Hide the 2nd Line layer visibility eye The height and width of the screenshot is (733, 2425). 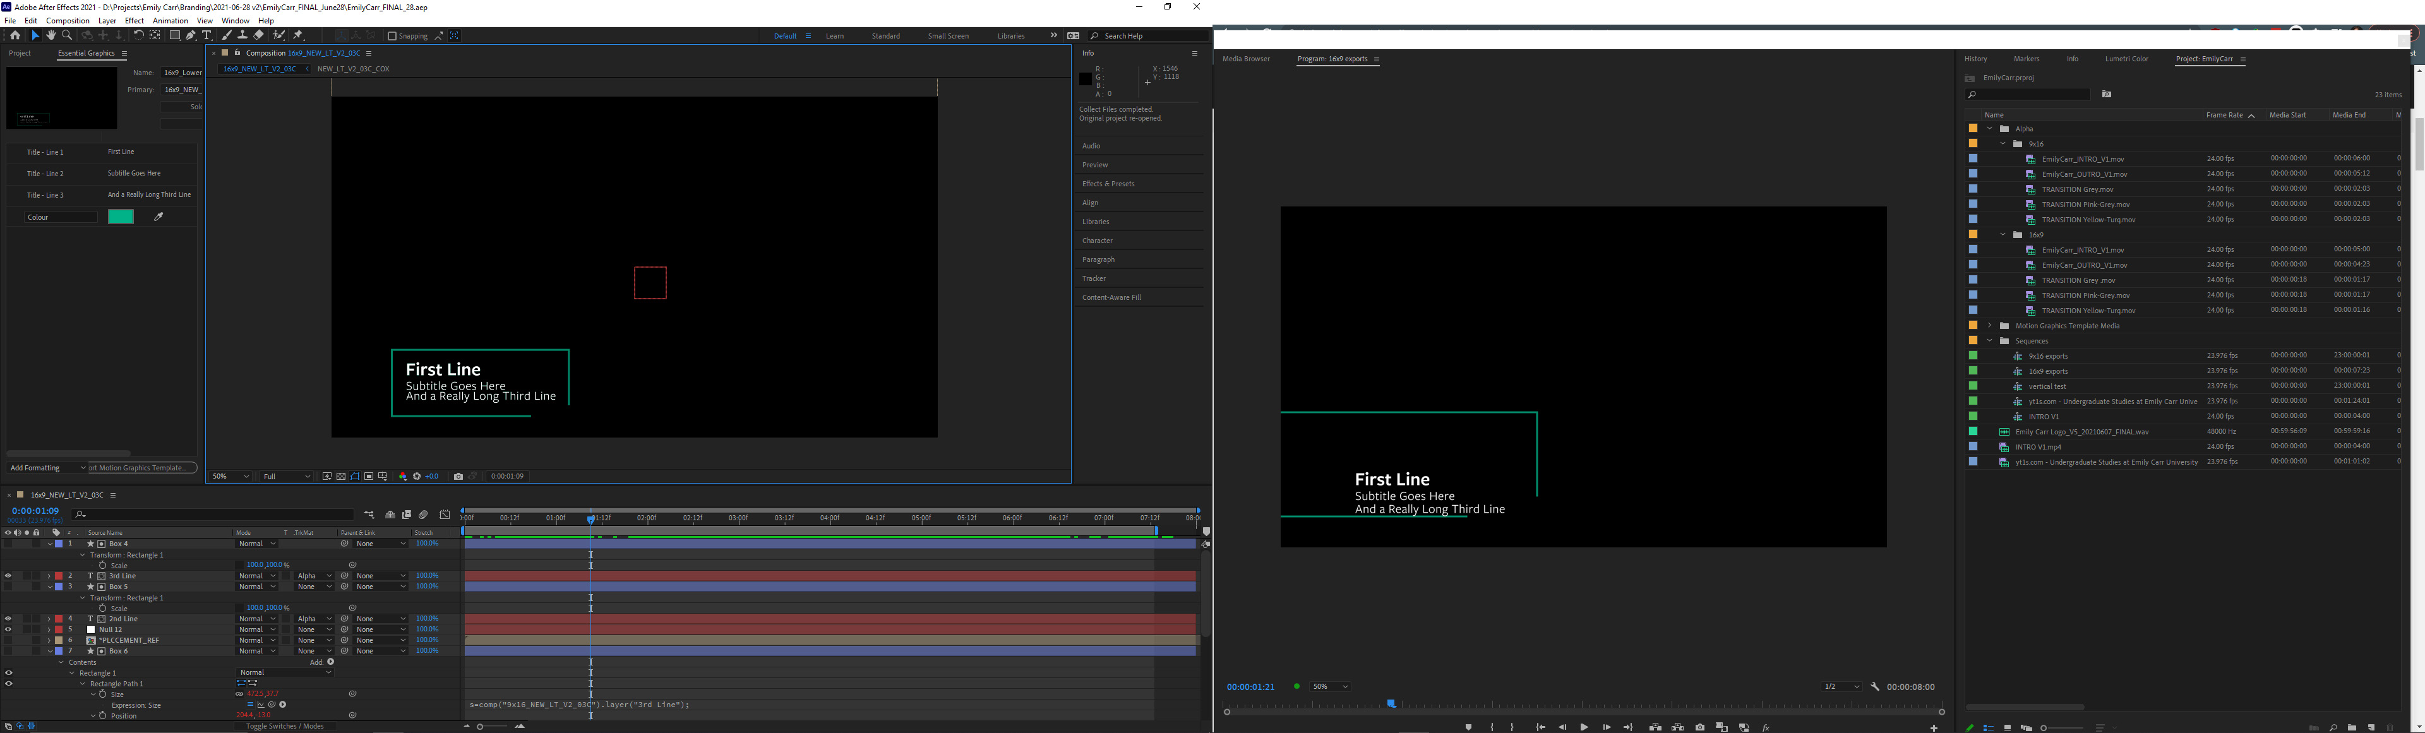(x=8, y=618)
